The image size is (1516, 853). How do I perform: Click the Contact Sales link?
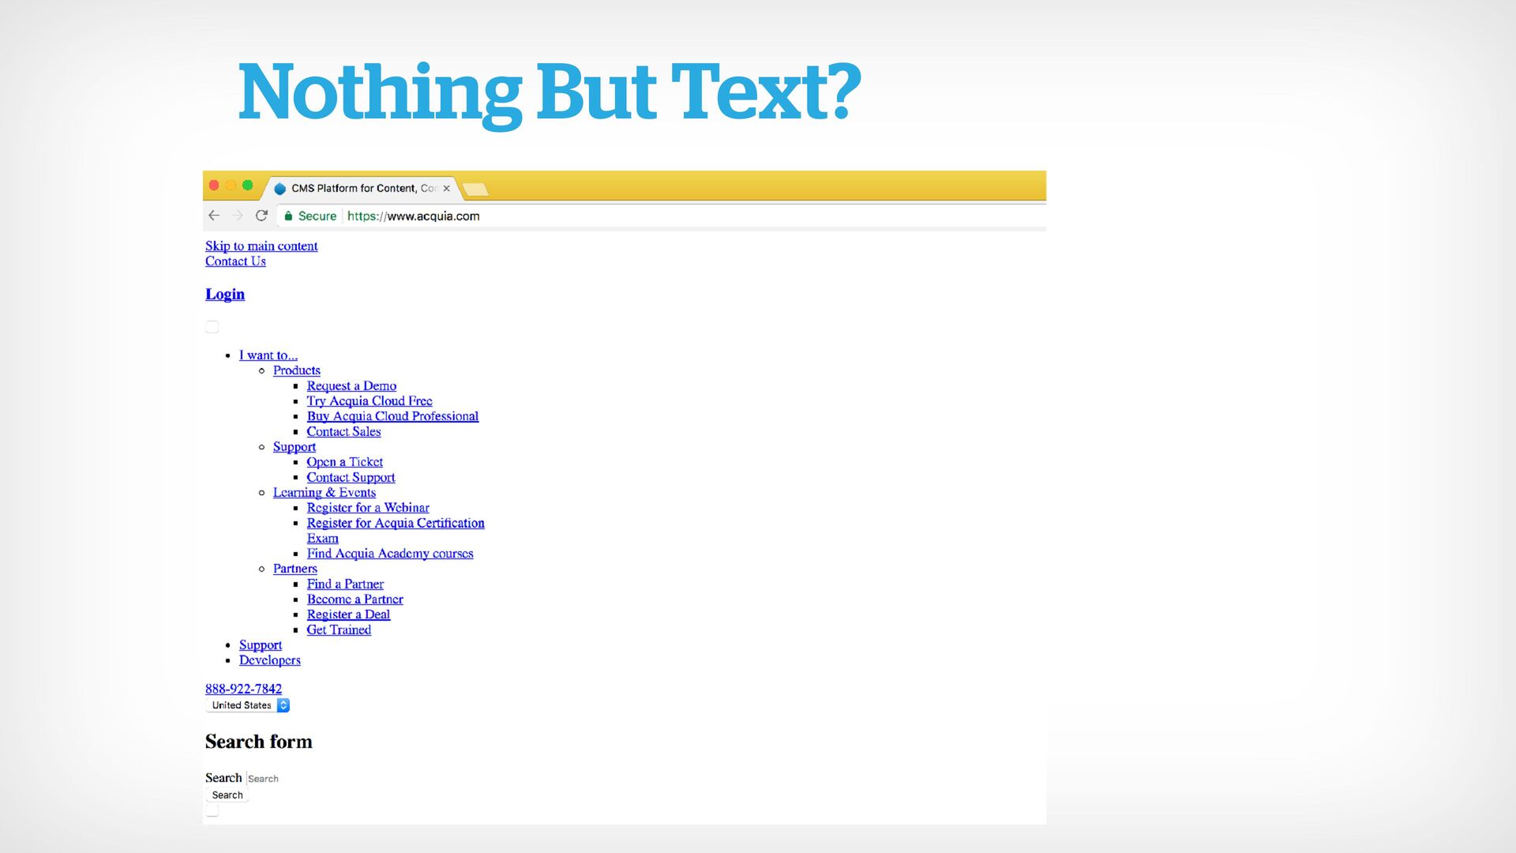(x=343, y=431)
